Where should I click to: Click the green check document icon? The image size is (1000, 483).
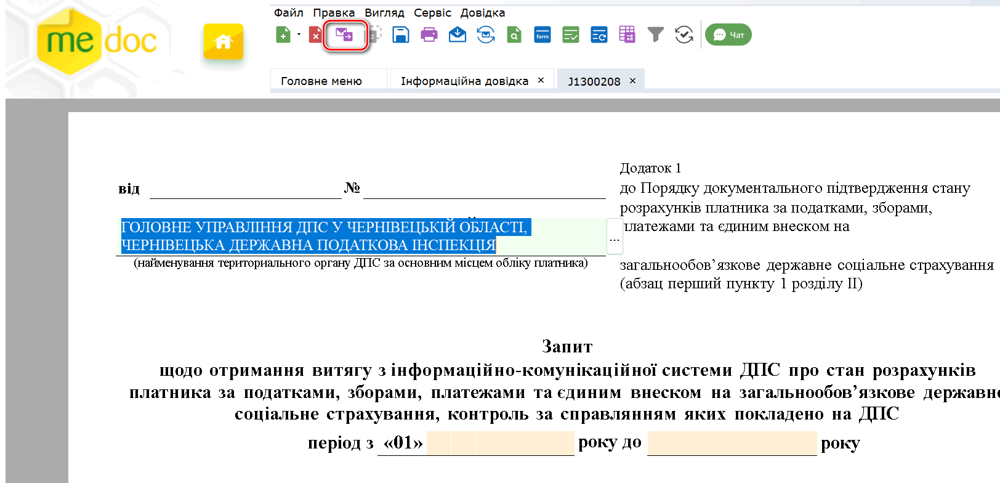[x=571, y=35]
